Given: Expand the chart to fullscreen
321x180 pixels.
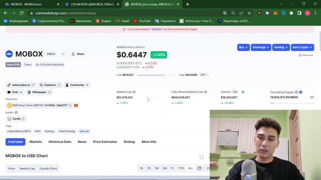Looking at the screenshot, I should point(202,157).
